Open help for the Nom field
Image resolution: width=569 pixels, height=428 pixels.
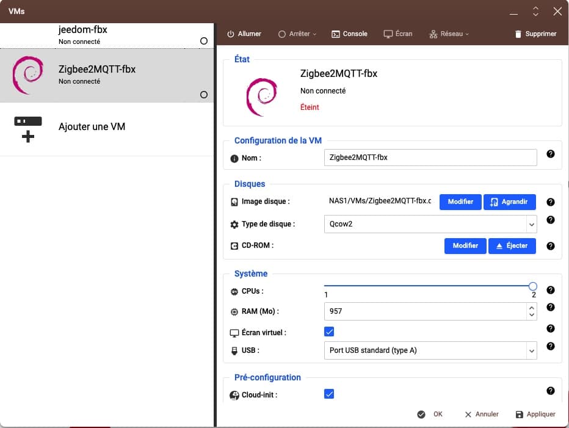pos(551,154)
